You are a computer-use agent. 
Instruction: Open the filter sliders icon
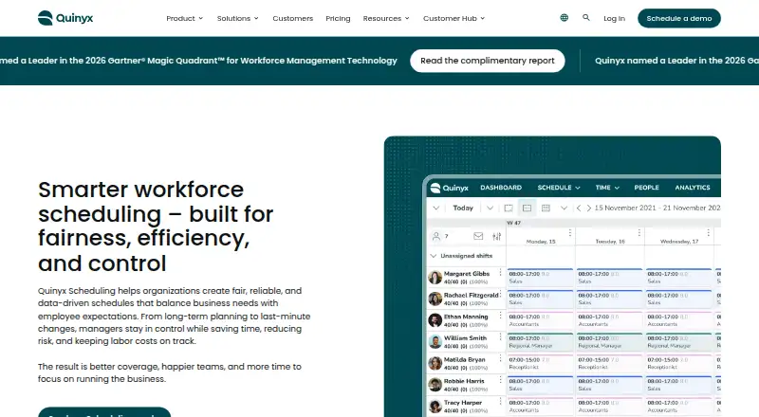pos(496,236)
